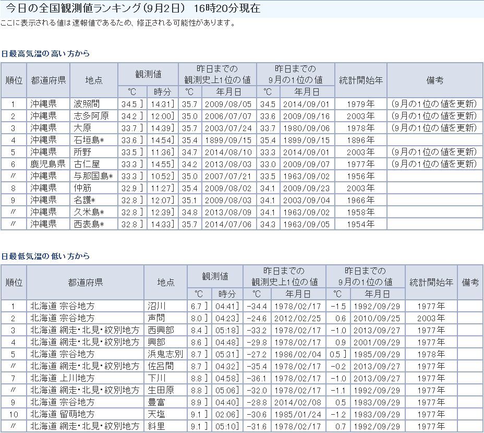The height and width of the screenshot is (433, 484).
Task: Click the 北海道 留萌地方 region cell
Action: (63, 414)
